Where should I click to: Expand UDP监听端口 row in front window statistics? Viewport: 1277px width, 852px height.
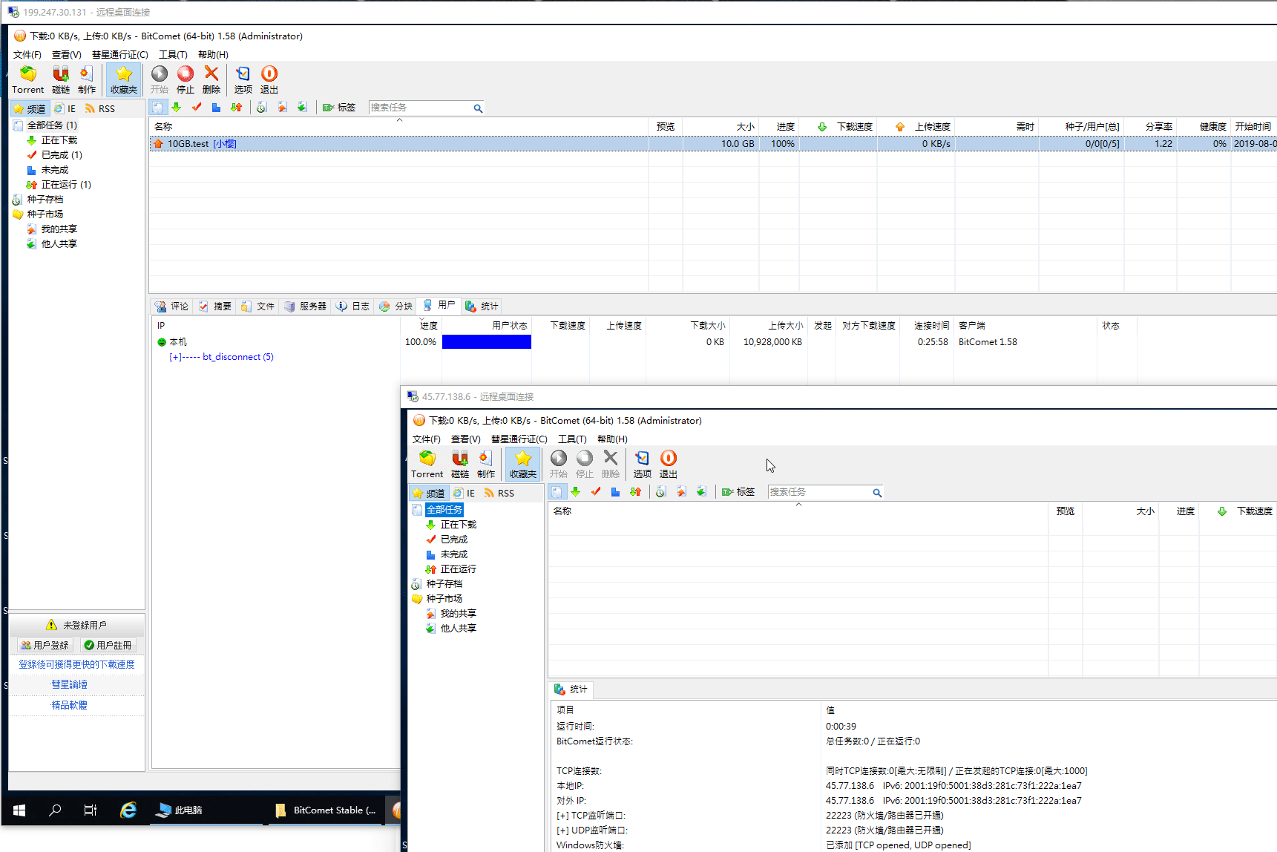562,830
